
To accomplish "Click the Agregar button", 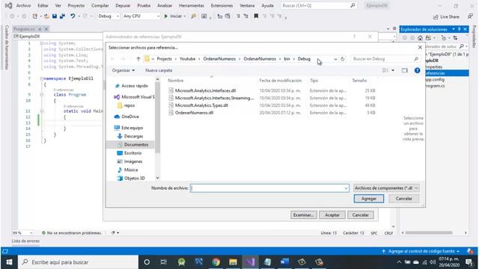I will tap(369, 199).
